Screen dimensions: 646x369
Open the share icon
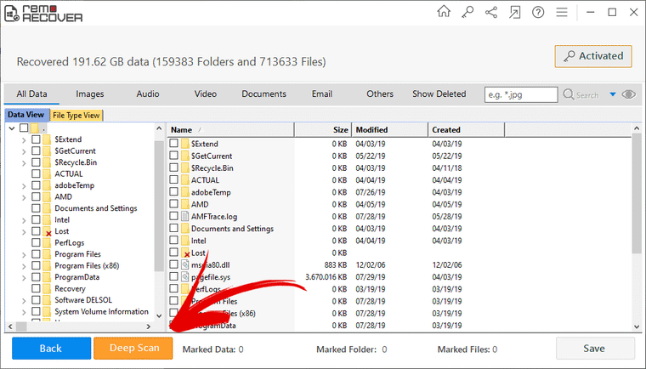(491, 12)
